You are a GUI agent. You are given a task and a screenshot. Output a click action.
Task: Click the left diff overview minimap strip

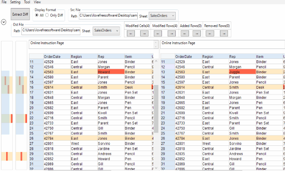(x=7, y=105)
